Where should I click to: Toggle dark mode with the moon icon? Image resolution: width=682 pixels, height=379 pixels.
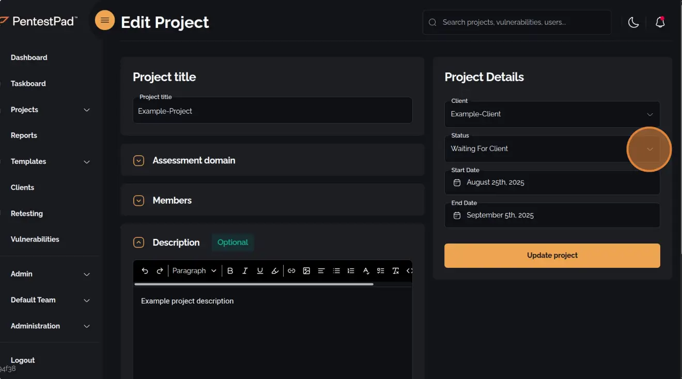coord(633,22)
